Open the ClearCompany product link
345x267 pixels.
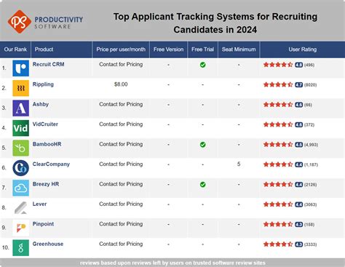click(51, 164)
